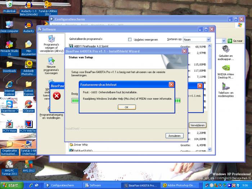Close the BearPaw error message window behind
The width and height of the screenshot is (252, 189).
(200, 86)
